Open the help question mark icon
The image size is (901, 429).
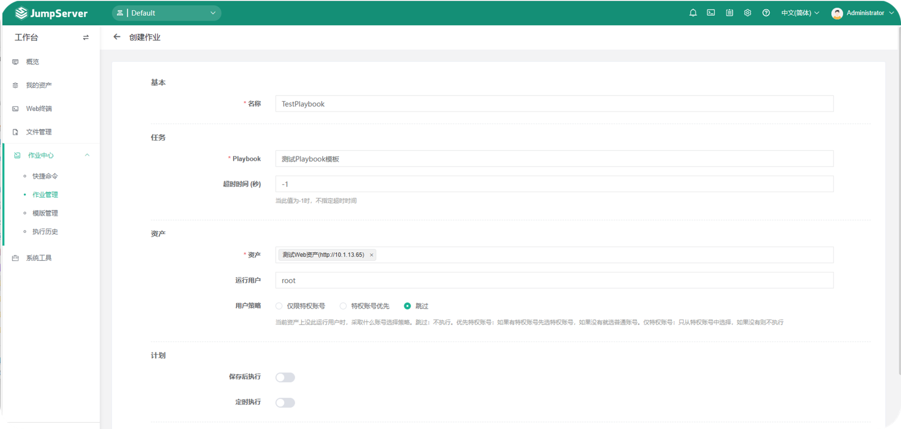(766, 13)
